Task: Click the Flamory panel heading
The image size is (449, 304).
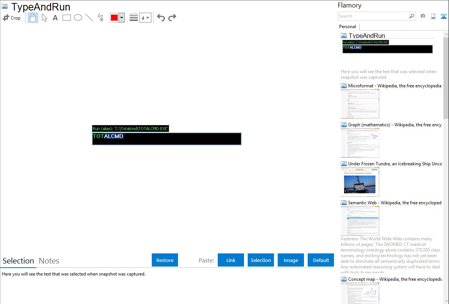Action: [x=349, y=5]
